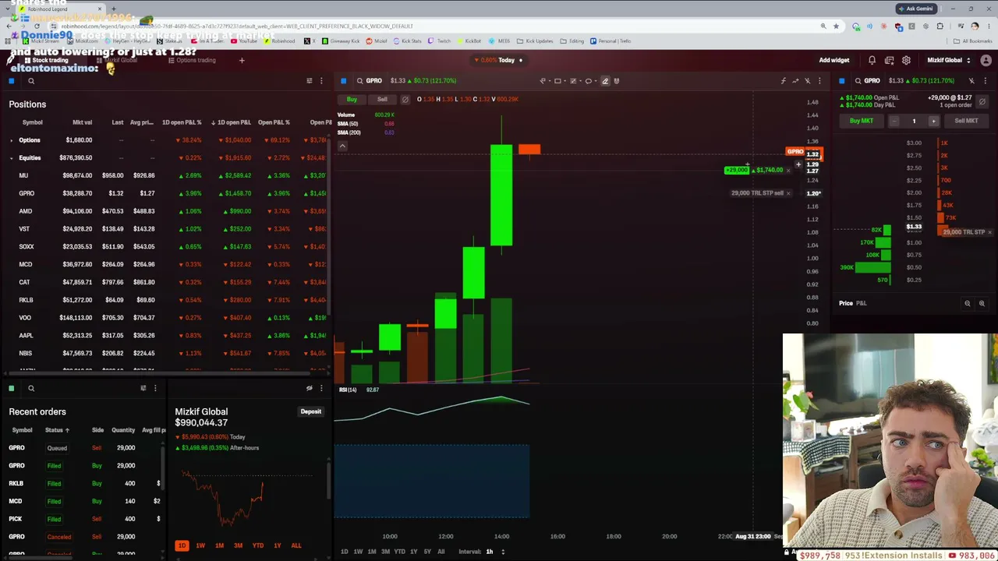This screenshot has height=561, width=998.
Task: Open the notifications bell icon
Action: pos(872,60)
